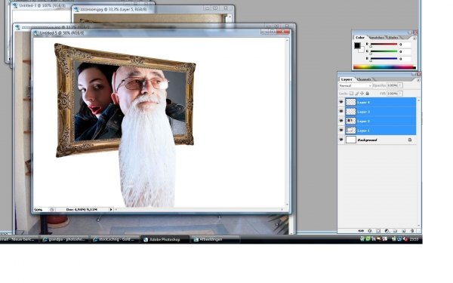Screen dimensions: 453x283
Task: Hide the Background layer eye icon
Action: (341, 140)
